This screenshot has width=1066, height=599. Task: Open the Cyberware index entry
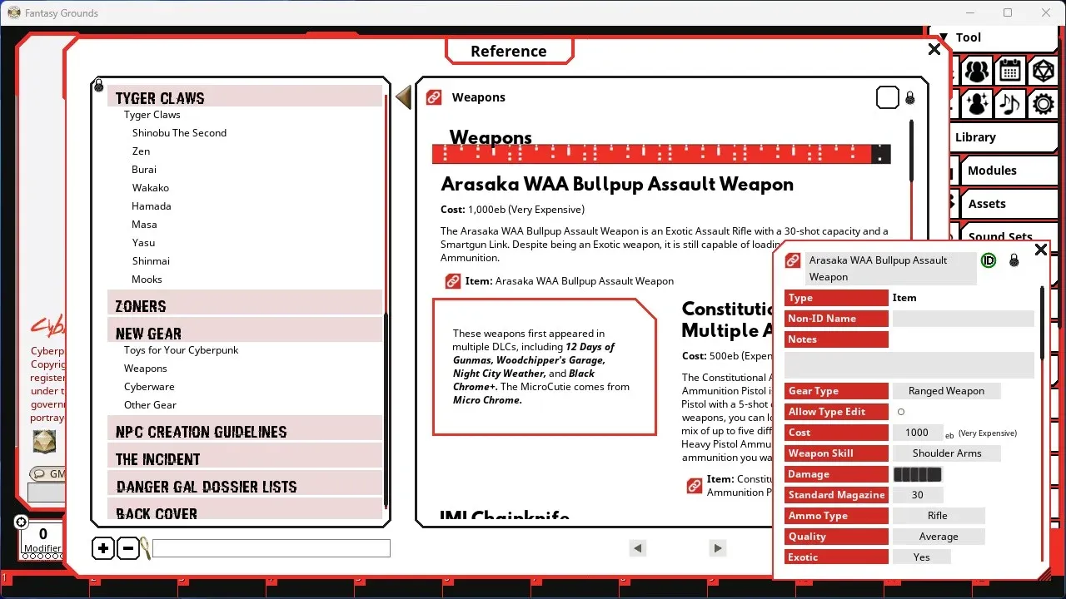149,387
